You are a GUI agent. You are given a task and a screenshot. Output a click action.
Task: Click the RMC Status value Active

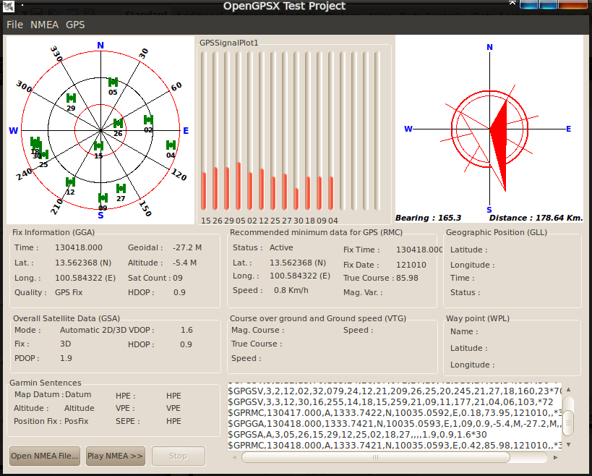coord(281,248)
